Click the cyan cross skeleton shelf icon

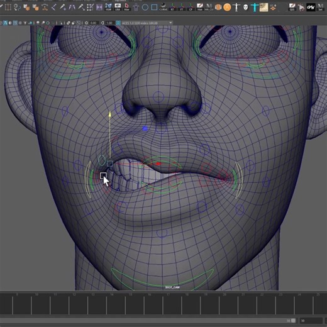click(x=255, y=8)
